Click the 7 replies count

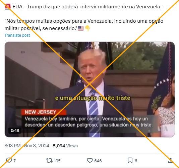[x=15, y=161]
